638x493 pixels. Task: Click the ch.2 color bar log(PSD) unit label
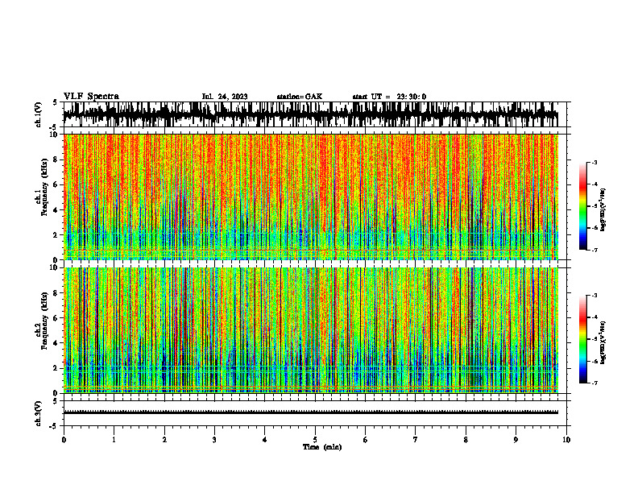[x=603, y=343]
